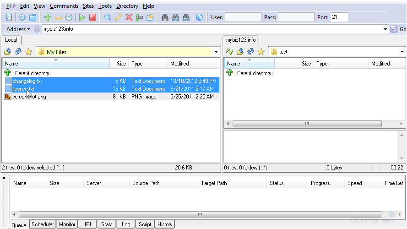Viewport: 407px width, 229px height.
Task: Click the pencil edit icon
Action: [x=119, y=17]
